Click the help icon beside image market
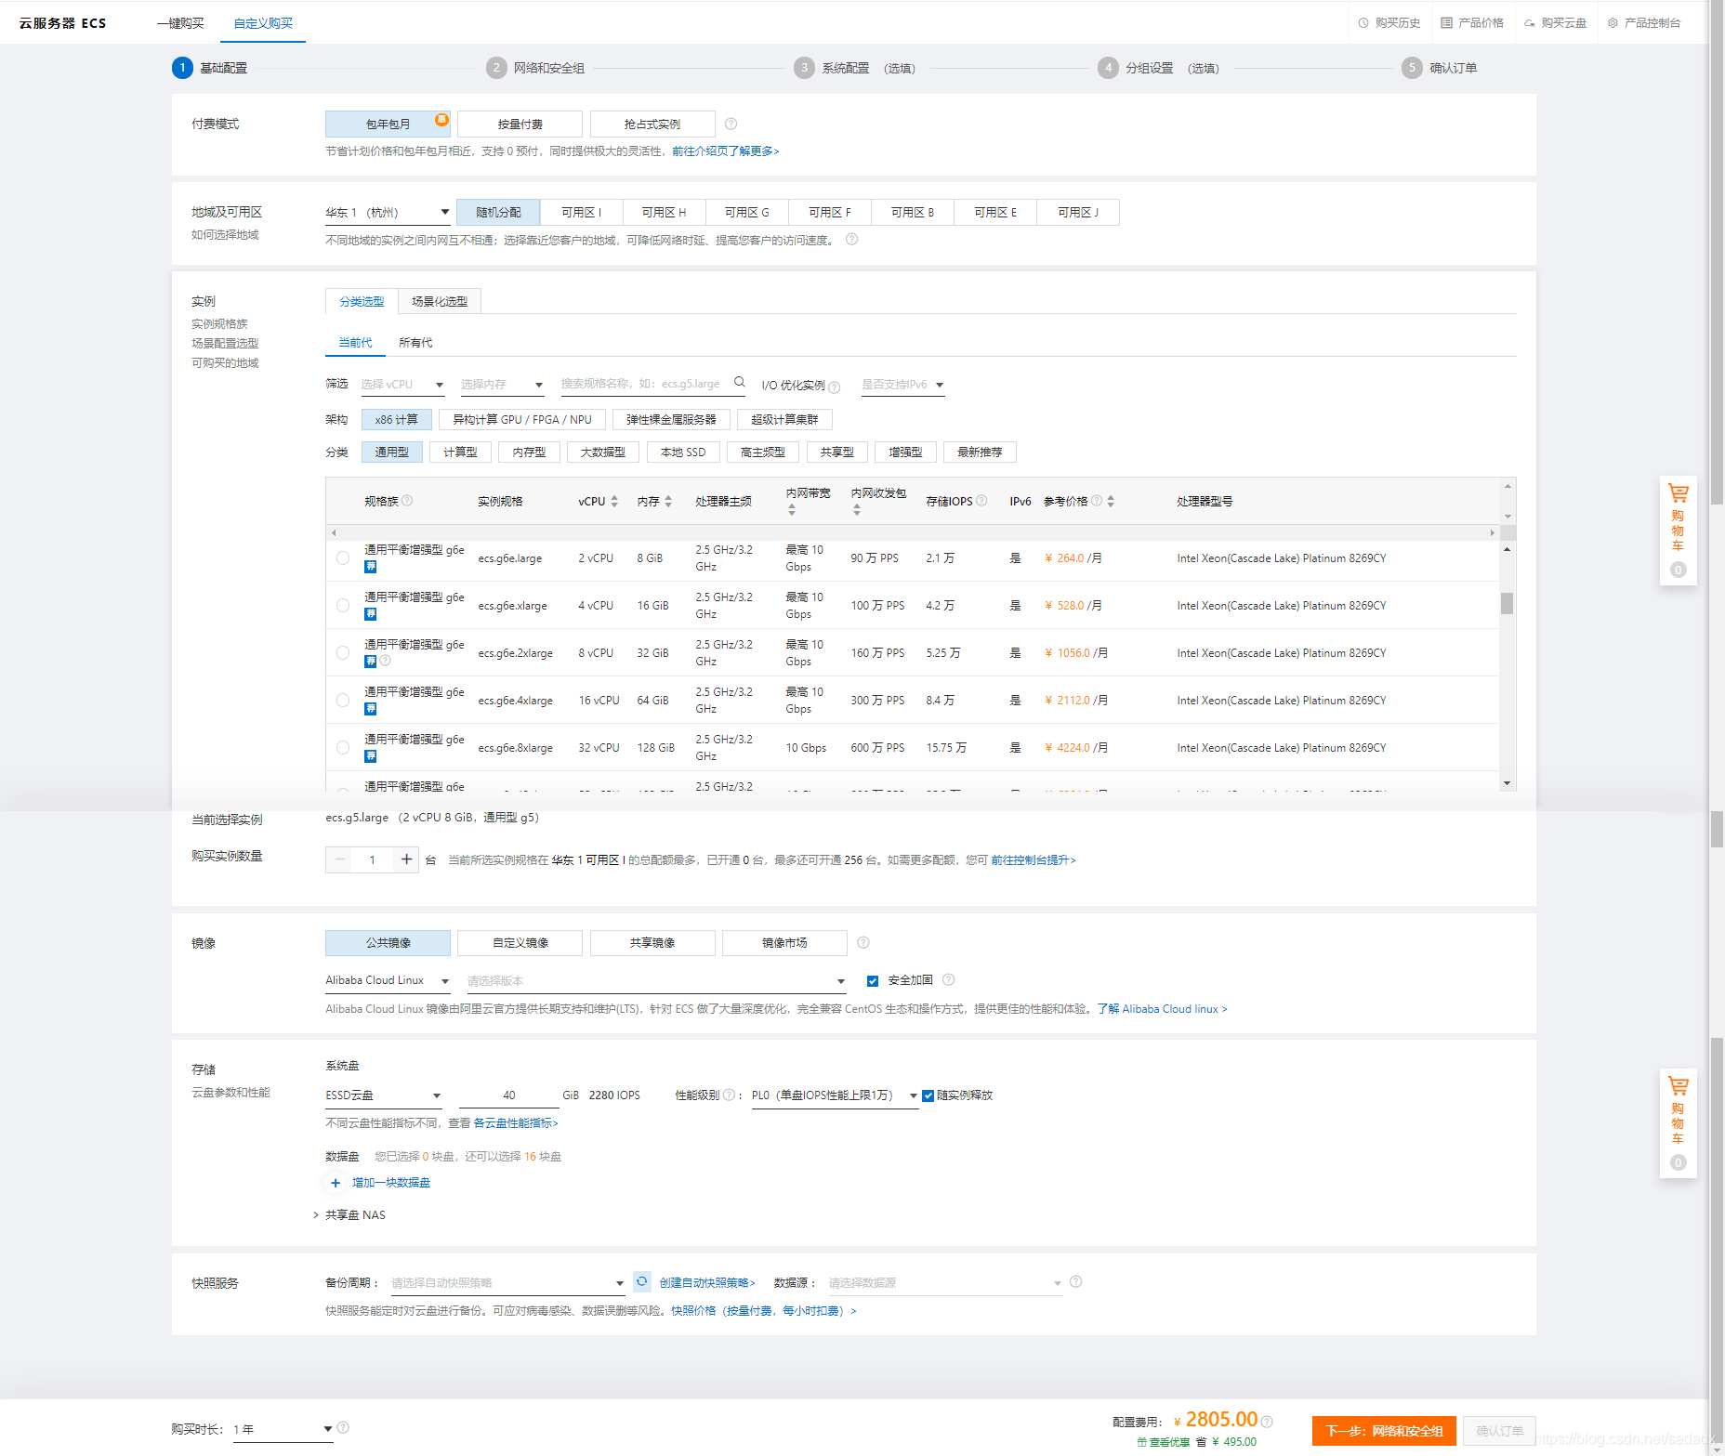 [863, 942]
